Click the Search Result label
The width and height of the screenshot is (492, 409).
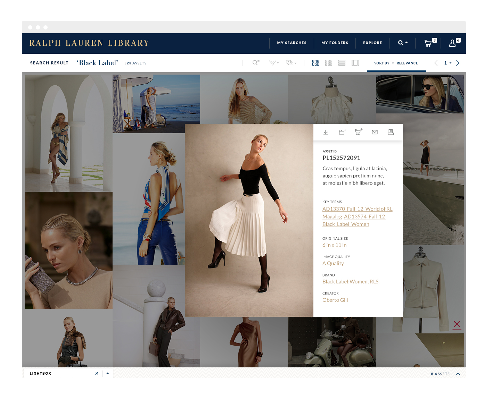[49, 63]
